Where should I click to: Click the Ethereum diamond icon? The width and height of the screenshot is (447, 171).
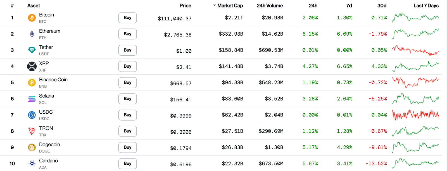32,34
